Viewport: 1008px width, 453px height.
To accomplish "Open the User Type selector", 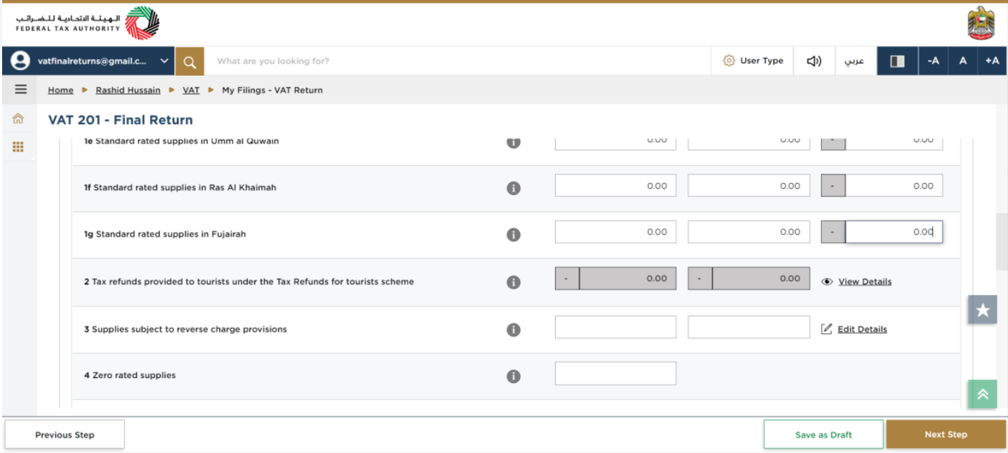I will 753,61.
